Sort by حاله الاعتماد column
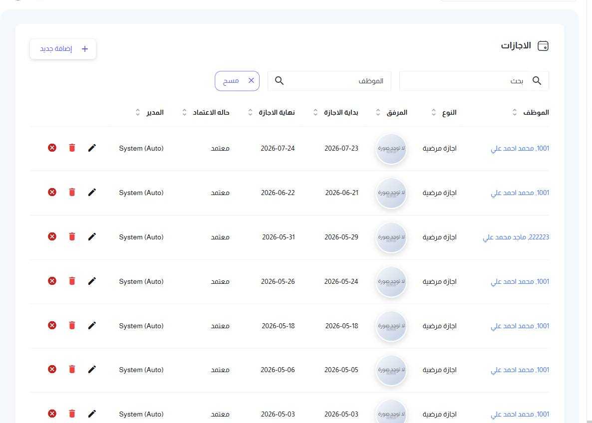Image resolution: width=592 pixels, height=423 pixels. 185,112
